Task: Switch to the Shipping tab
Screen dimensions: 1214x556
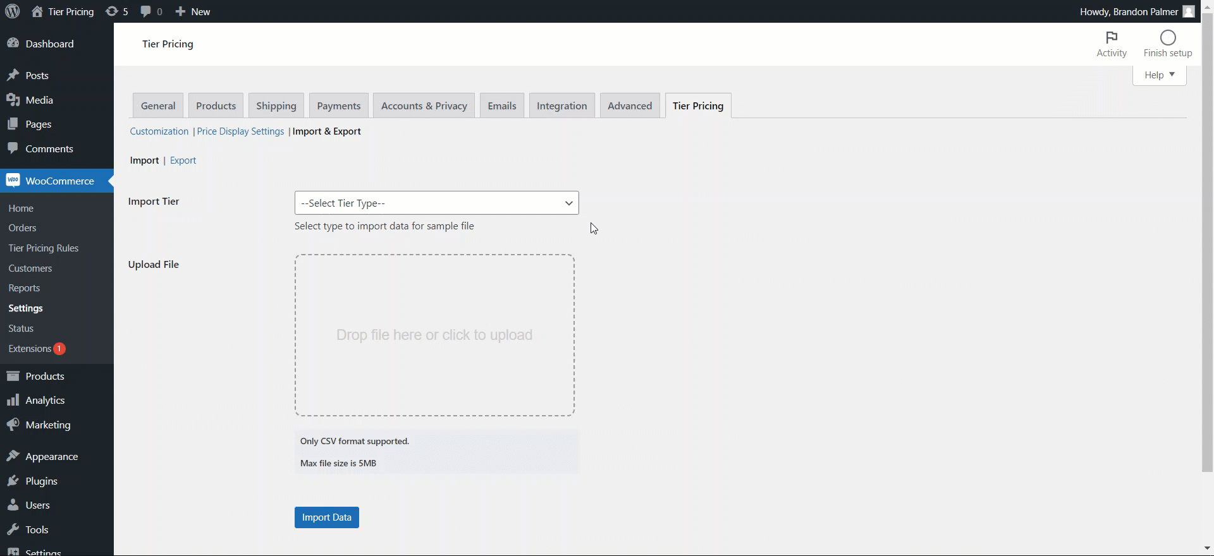Action: [x=276, y=106]
